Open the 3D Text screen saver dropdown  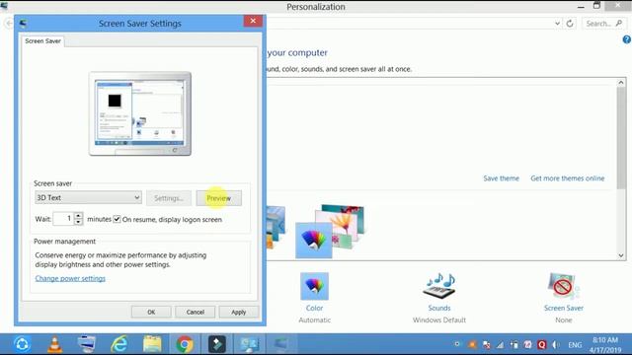88,197
